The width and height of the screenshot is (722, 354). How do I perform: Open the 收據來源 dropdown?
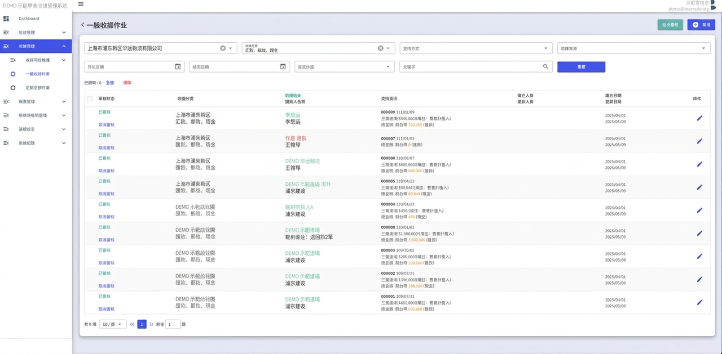pyautogui.click(x=633, y=48)
